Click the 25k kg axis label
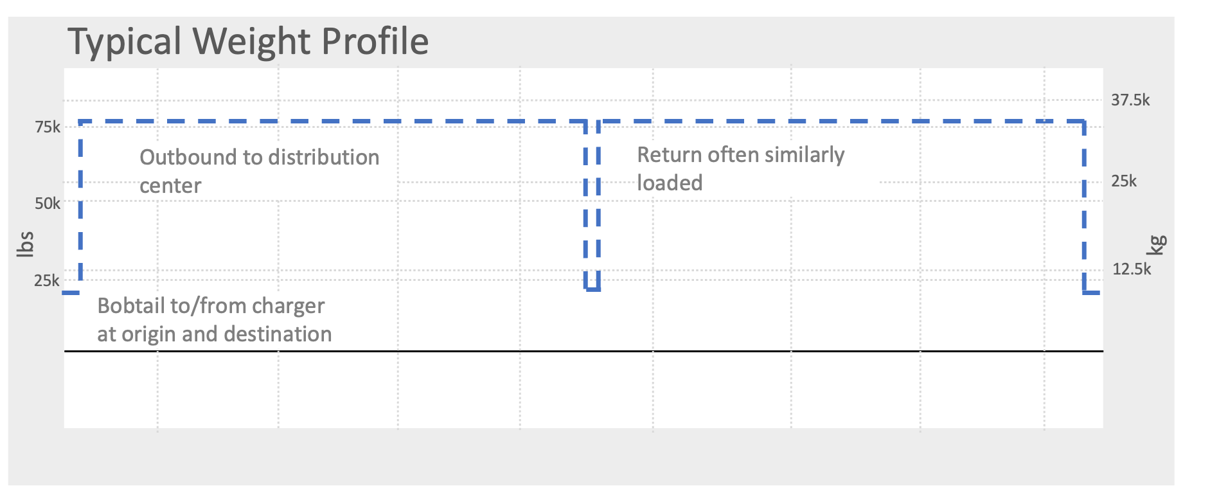 point(1124,181)
